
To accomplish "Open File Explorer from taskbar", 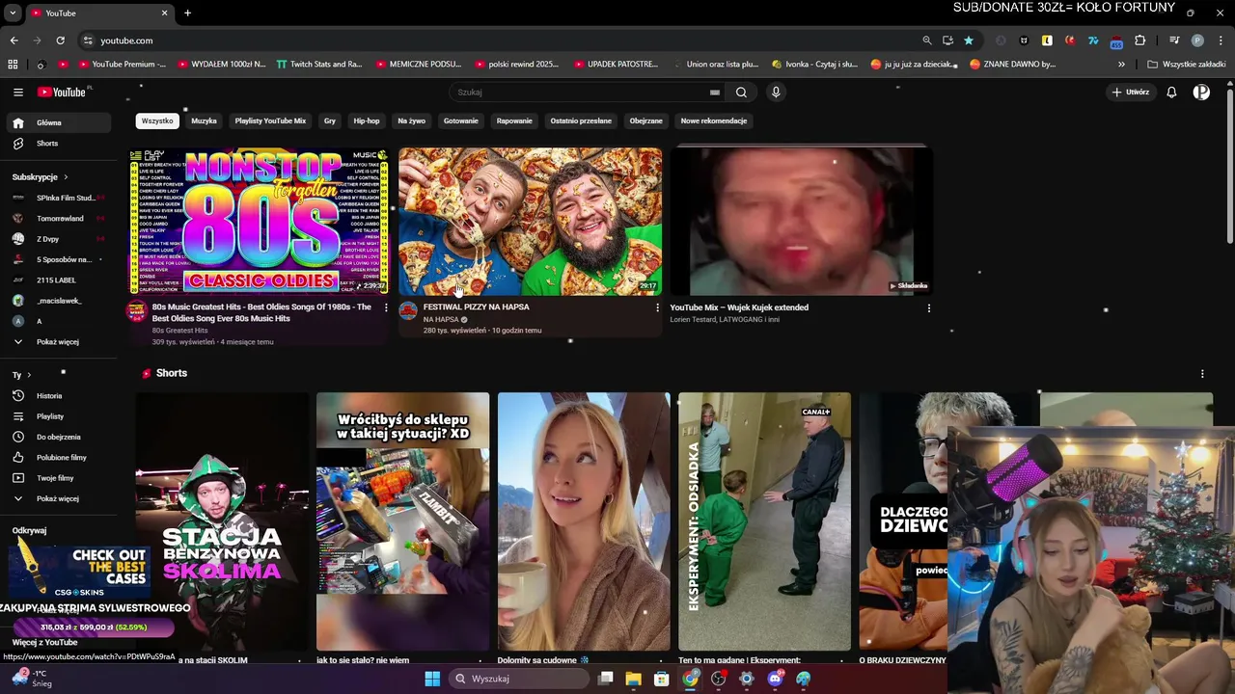I will (633, 679).
